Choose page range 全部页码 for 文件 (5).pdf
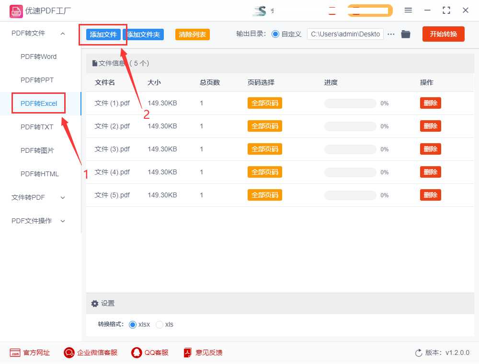 tap(265, 195)
